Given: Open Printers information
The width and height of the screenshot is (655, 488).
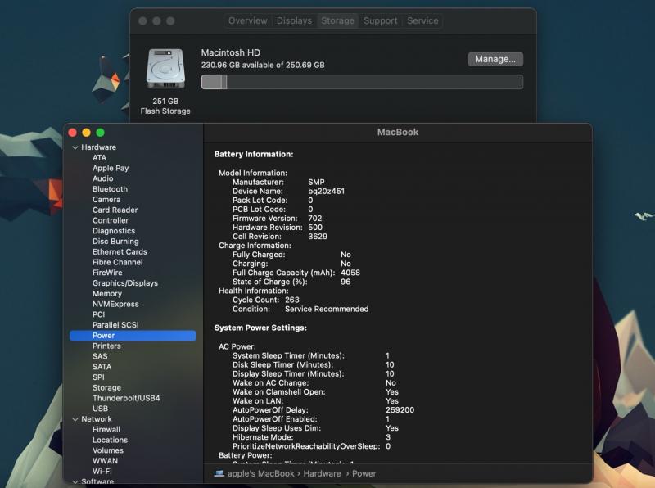Looking at the screenshot, I should 106,346.
